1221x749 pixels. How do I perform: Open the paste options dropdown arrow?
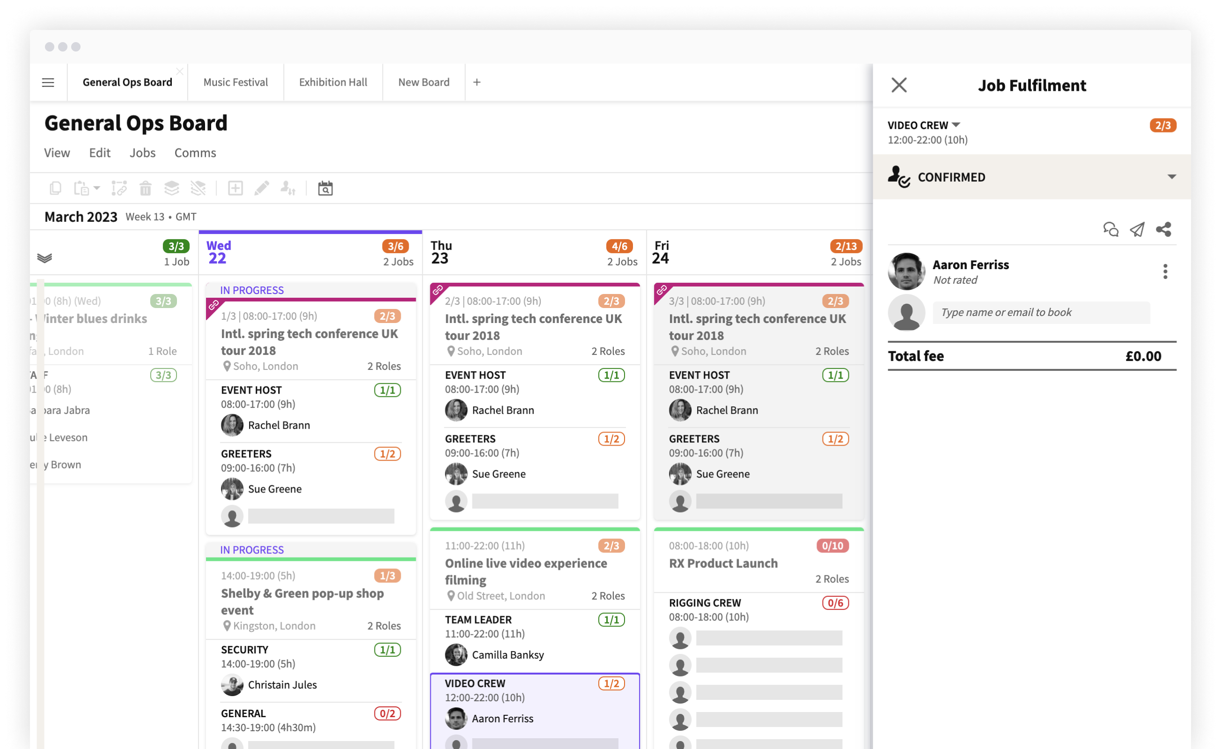97,188
